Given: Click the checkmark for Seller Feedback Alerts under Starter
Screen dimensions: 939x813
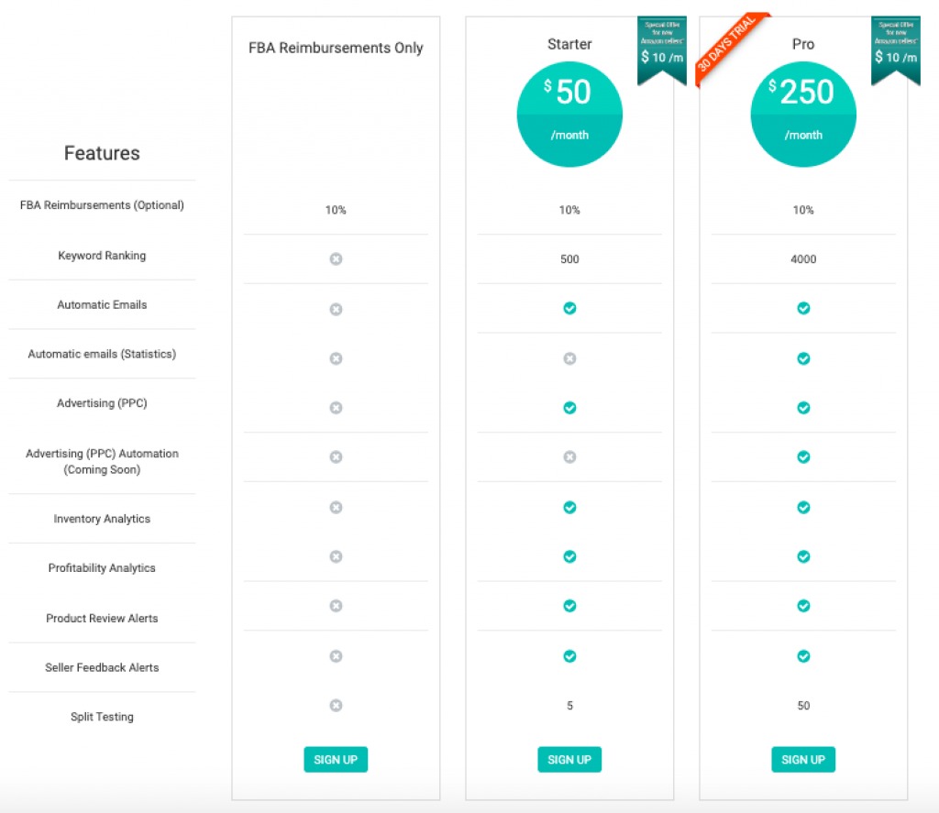Looking at the screenshot, I should point(569,656).
